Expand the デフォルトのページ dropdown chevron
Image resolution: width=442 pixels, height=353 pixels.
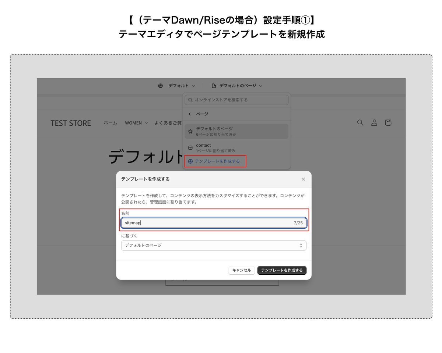click(x=260, y=86)
